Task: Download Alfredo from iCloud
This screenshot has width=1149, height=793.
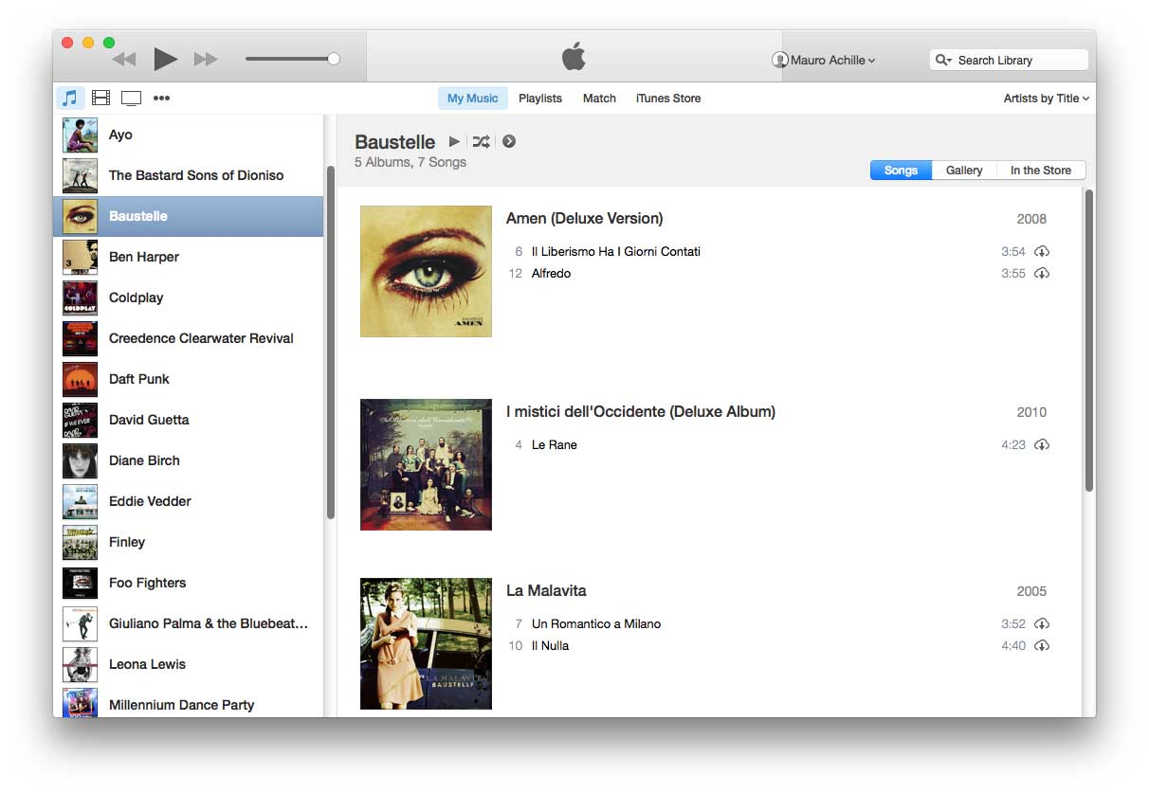Action: point(1042,274)
